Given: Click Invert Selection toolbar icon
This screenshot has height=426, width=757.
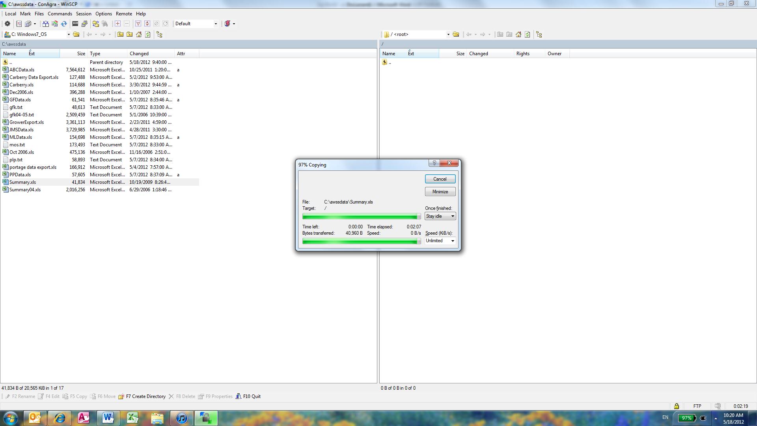Looking at the screenshot, I should click(x=147, y=24).
